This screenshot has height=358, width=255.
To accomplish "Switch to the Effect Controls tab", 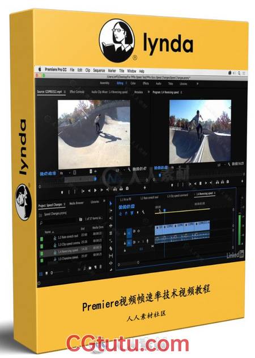I will (77, 92).
